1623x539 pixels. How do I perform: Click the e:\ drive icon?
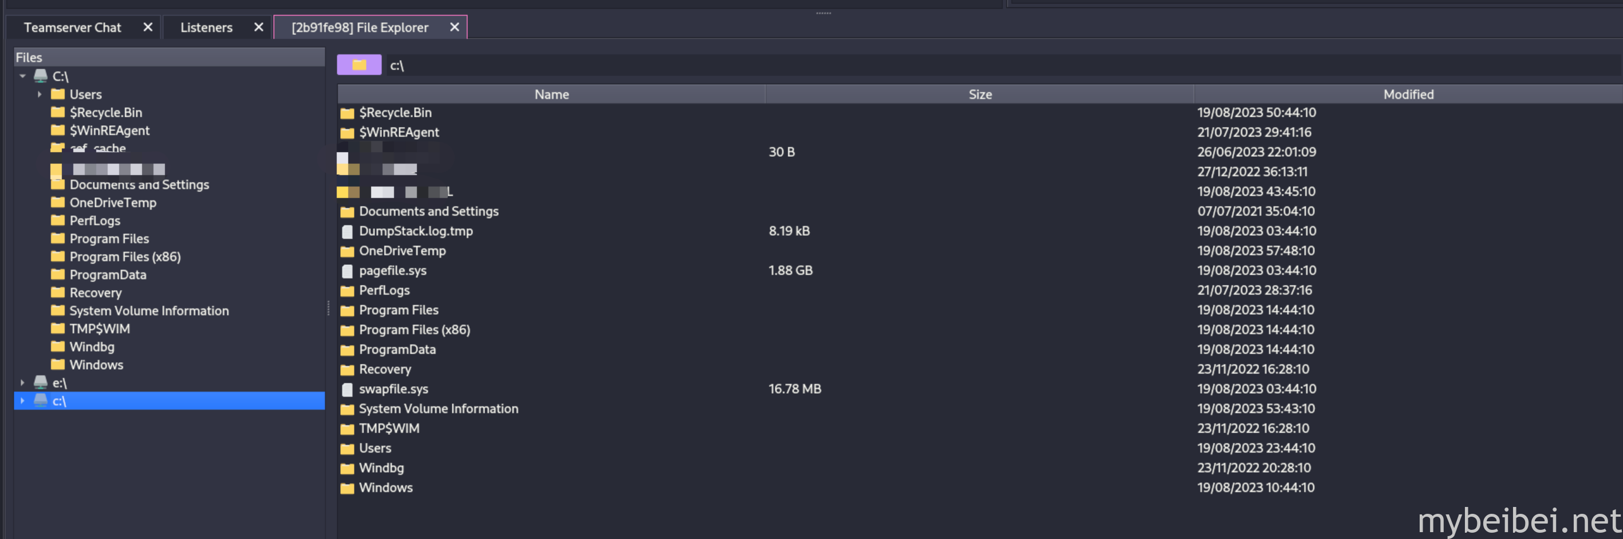[41, 382]
